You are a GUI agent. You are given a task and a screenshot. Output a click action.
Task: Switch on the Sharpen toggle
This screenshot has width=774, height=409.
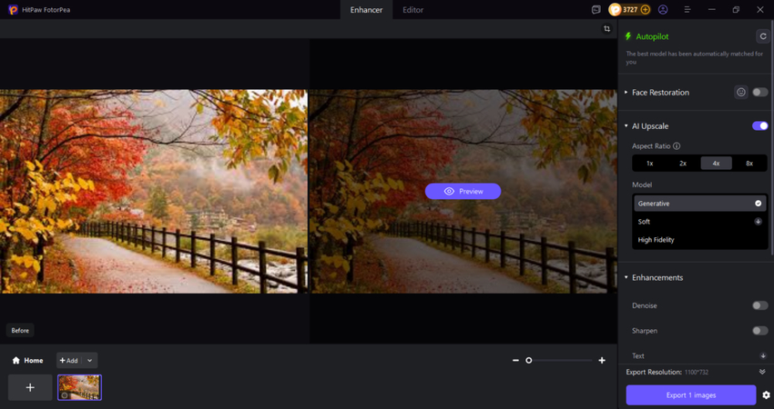click(x=759, y=331)
